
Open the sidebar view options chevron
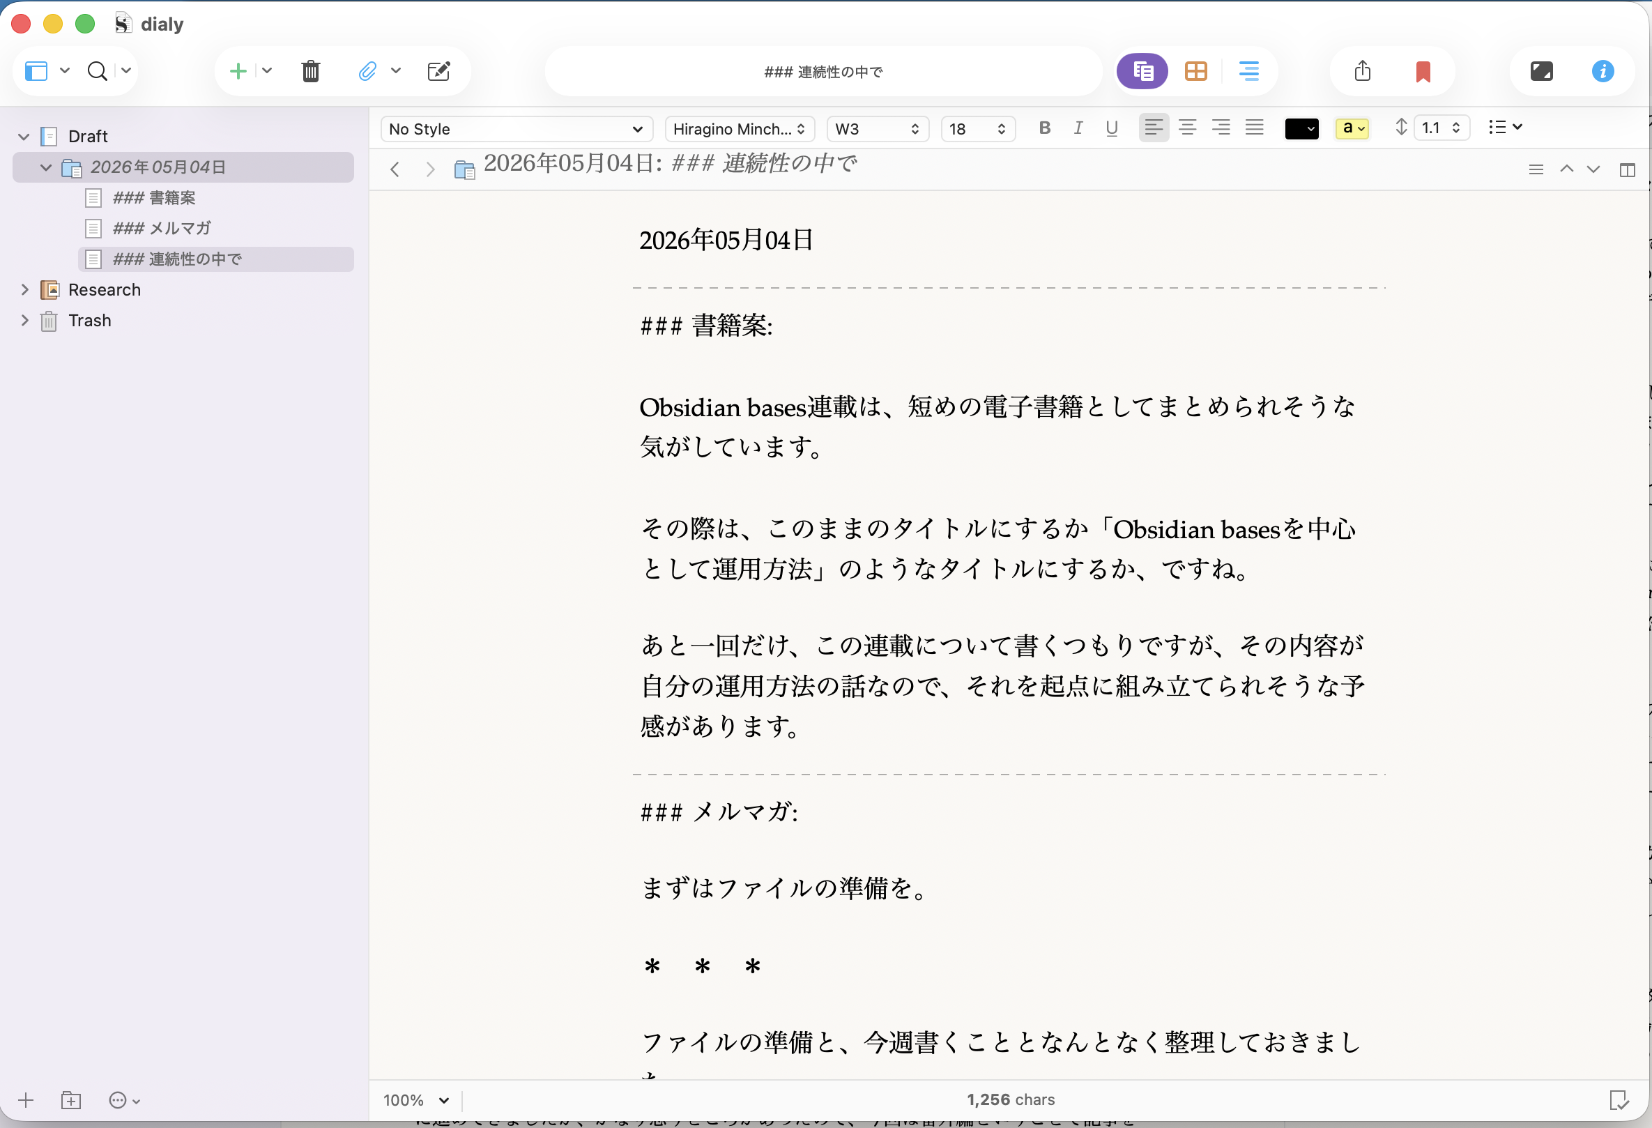click(65, 70)
